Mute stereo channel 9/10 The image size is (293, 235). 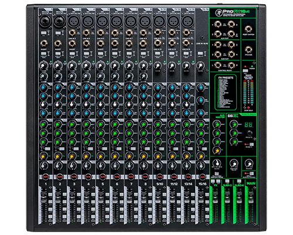tap(159, 177)
